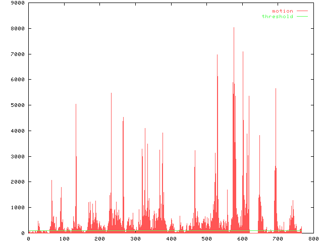The width and height of the screenshot is (323, 242).
Task: Click the 800 x-axis label
Action: [313, 238]
